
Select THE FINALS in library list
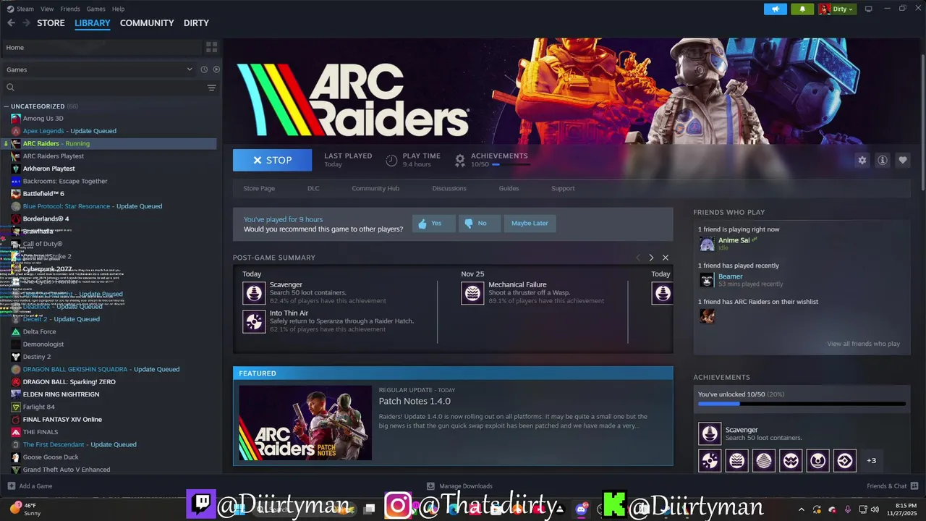[41, 432]
